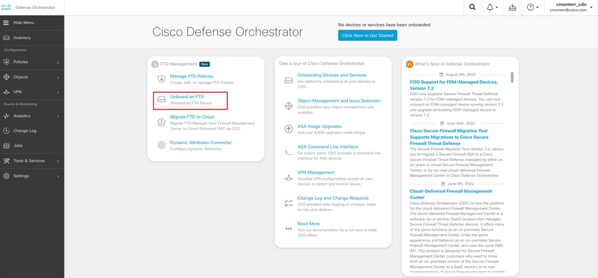Open the ASA Image Upgrades link
Screen dimensions: 598x278
pyautogui.click(x=319, y=126)
